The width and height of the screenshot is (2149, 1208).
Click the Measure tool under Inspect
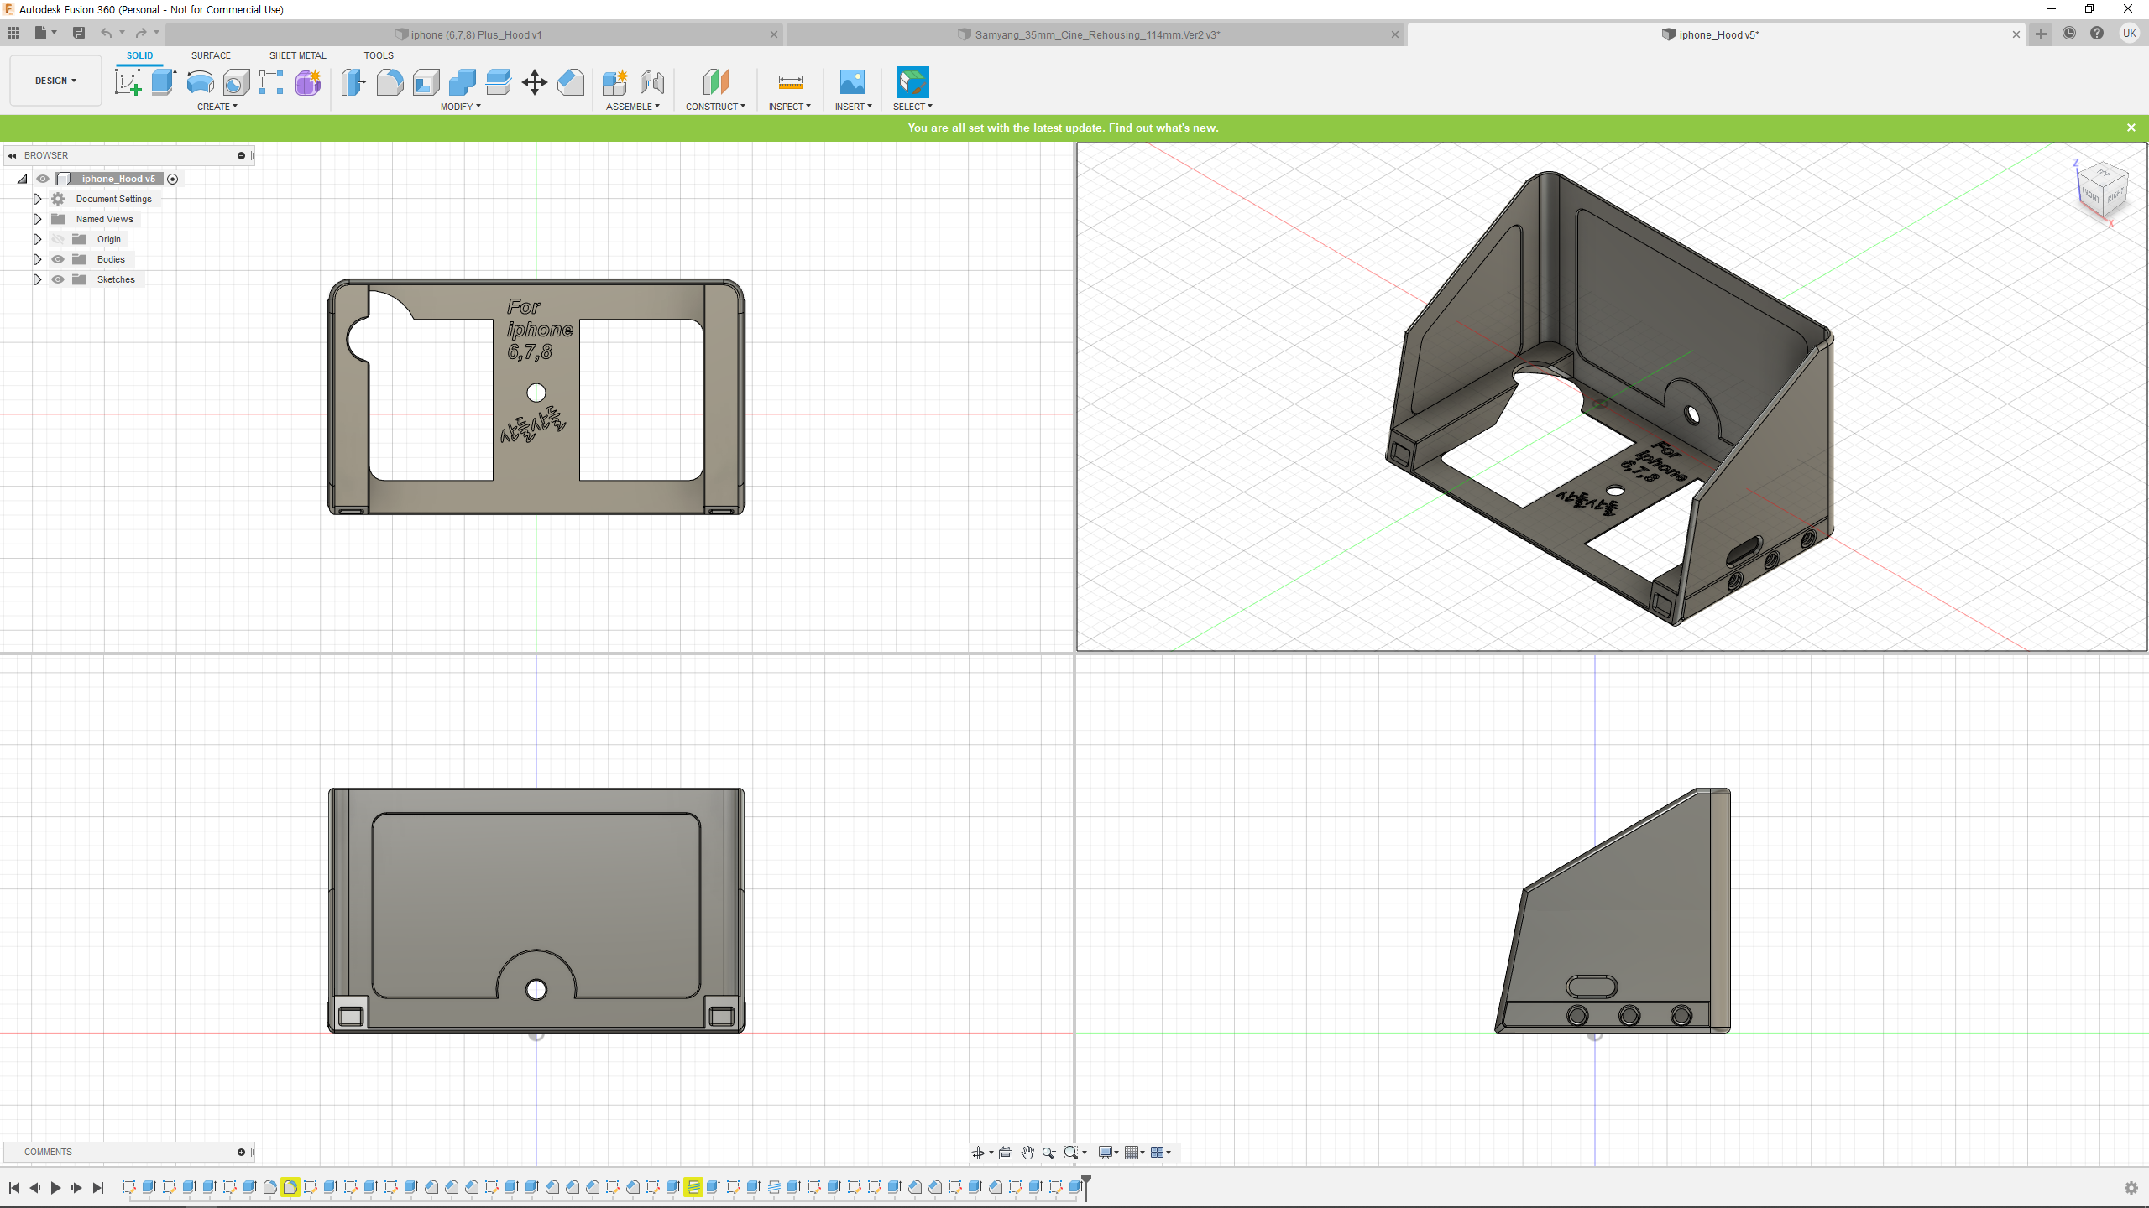tap(790, 82)
